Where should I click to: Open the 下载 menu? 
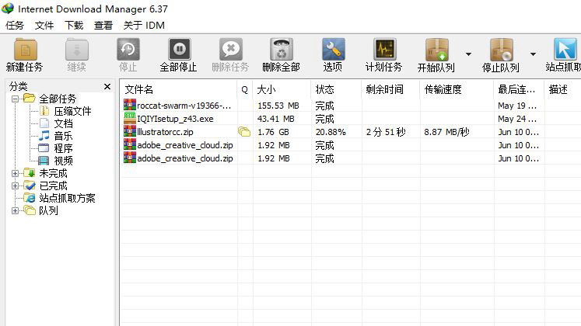[x=74, y=26]
